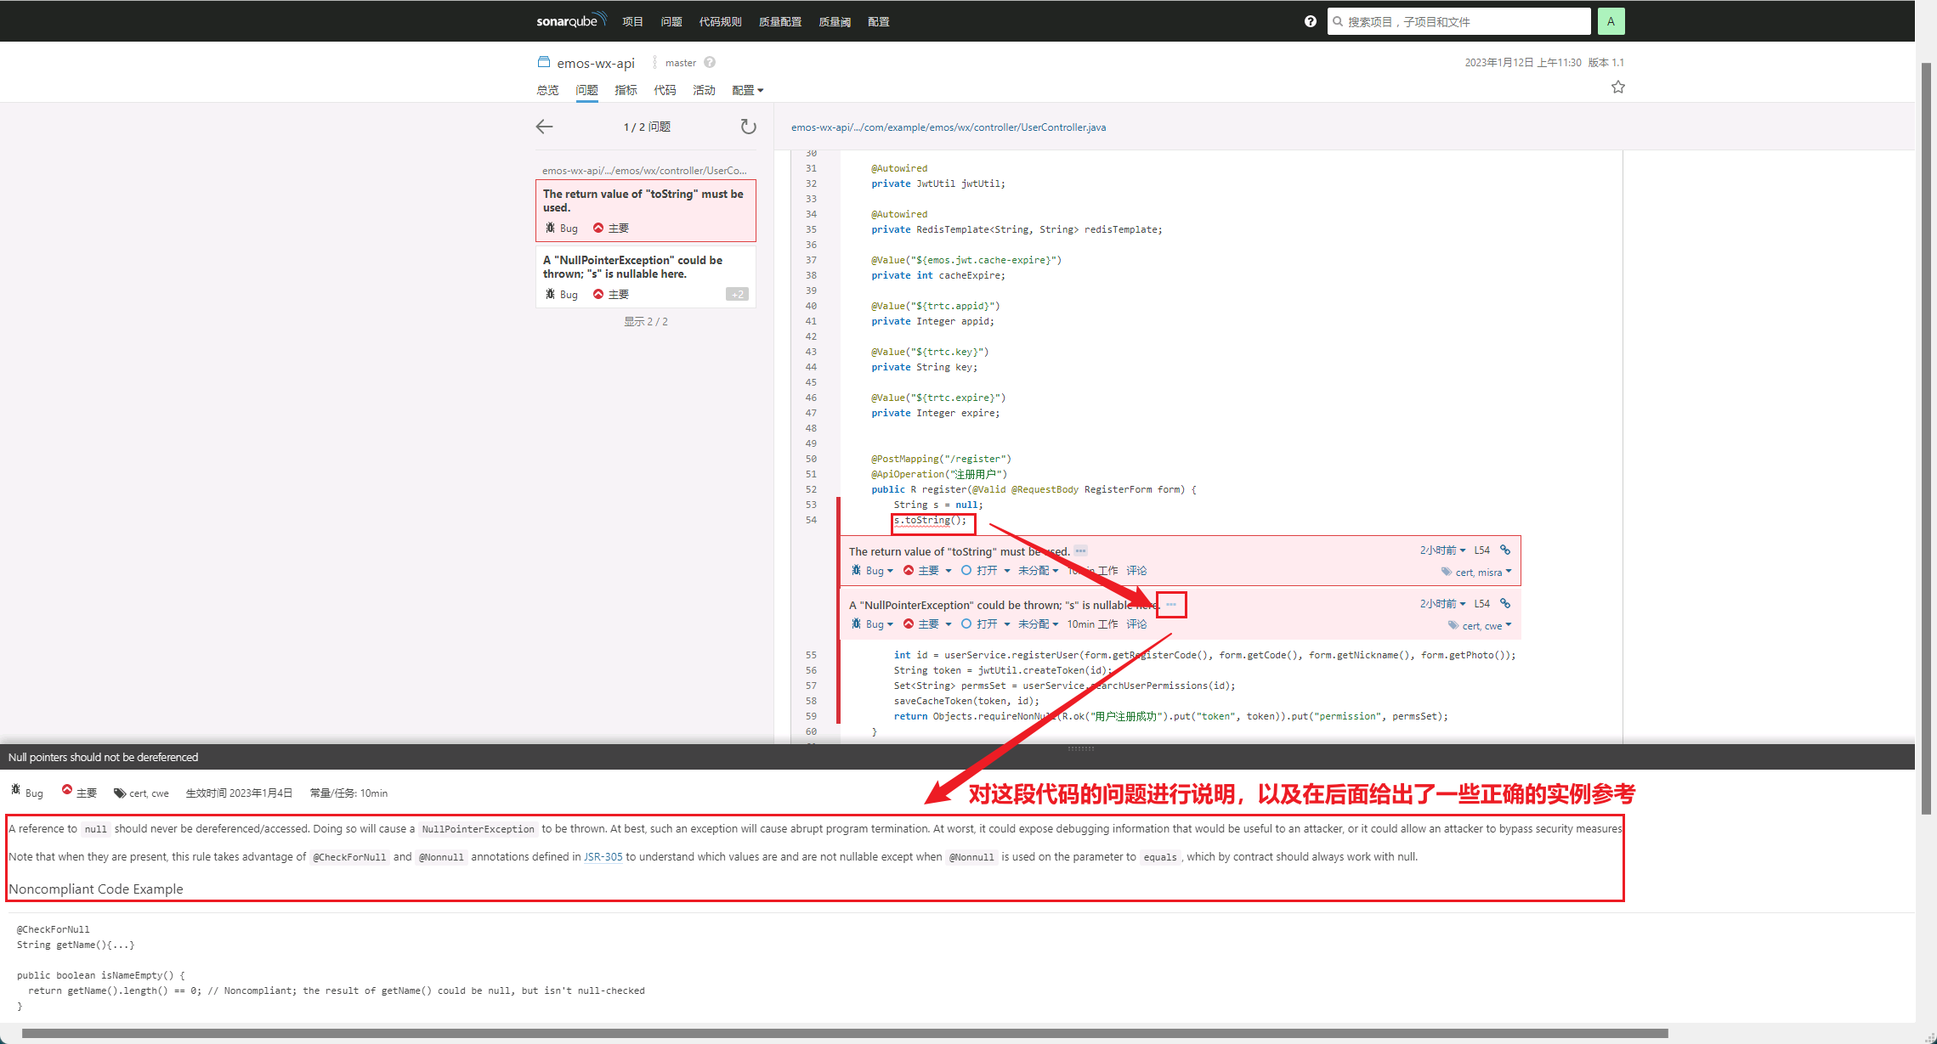This screenshot has height=1044, width=1937.
Task: Open 质量阈 in the top menu
Action: (x=835, y=21)
